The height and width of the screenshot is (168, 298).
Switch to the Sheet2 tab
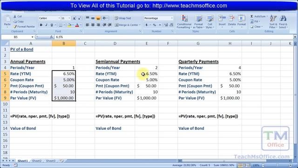coord(37,161)
